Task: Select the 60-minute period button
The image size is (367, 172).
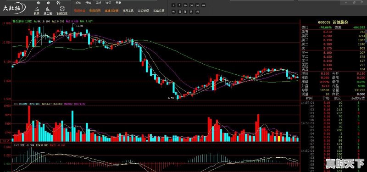Action: pyautogui.click(x=197, y=5)
